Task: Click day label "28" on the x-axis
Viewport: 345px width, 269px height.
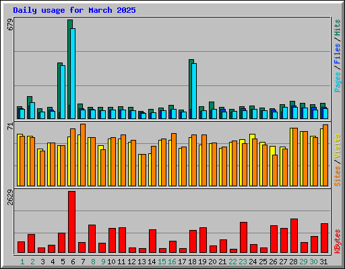Action: click(293, 262)
